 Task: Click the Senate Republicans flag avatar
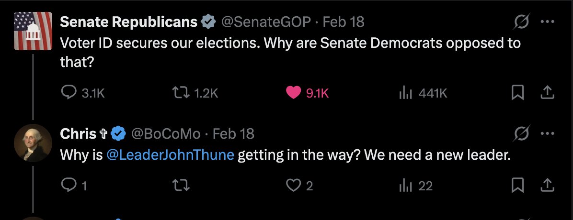[x=33, y=31]
